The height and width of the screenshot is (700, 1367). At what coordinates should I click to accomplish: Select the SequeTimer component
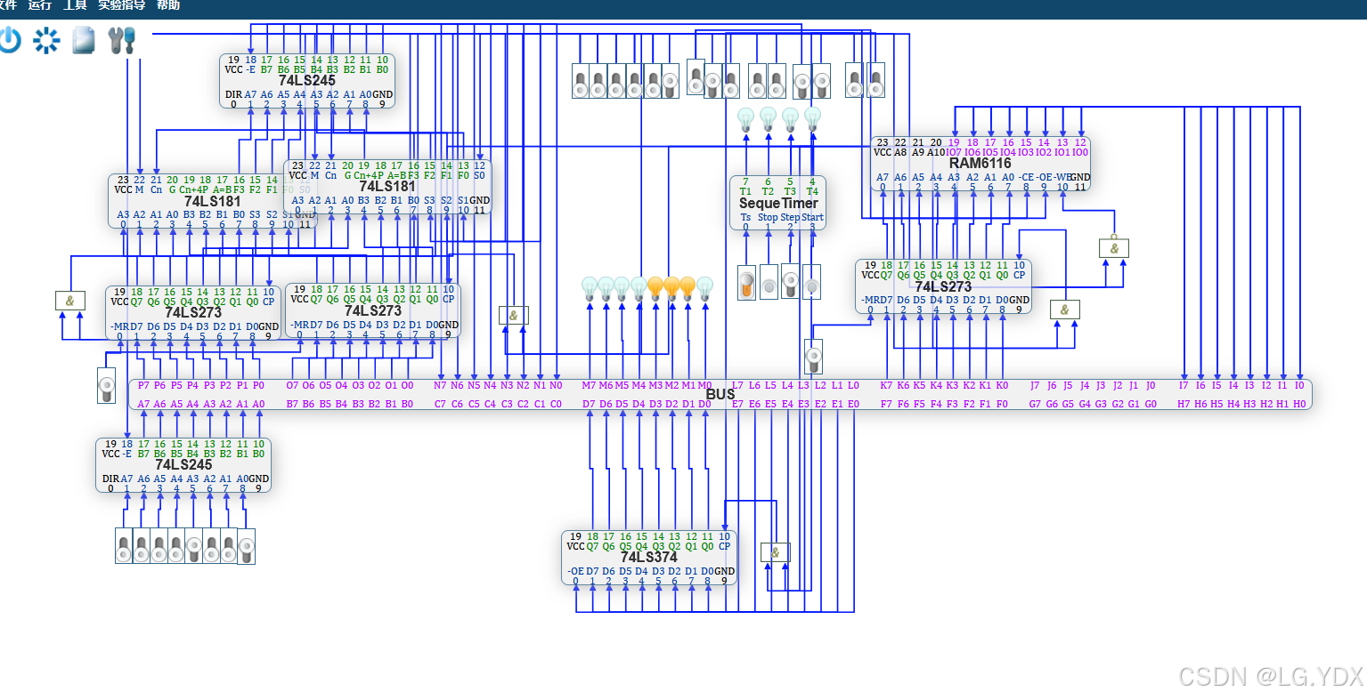[777, 204]
